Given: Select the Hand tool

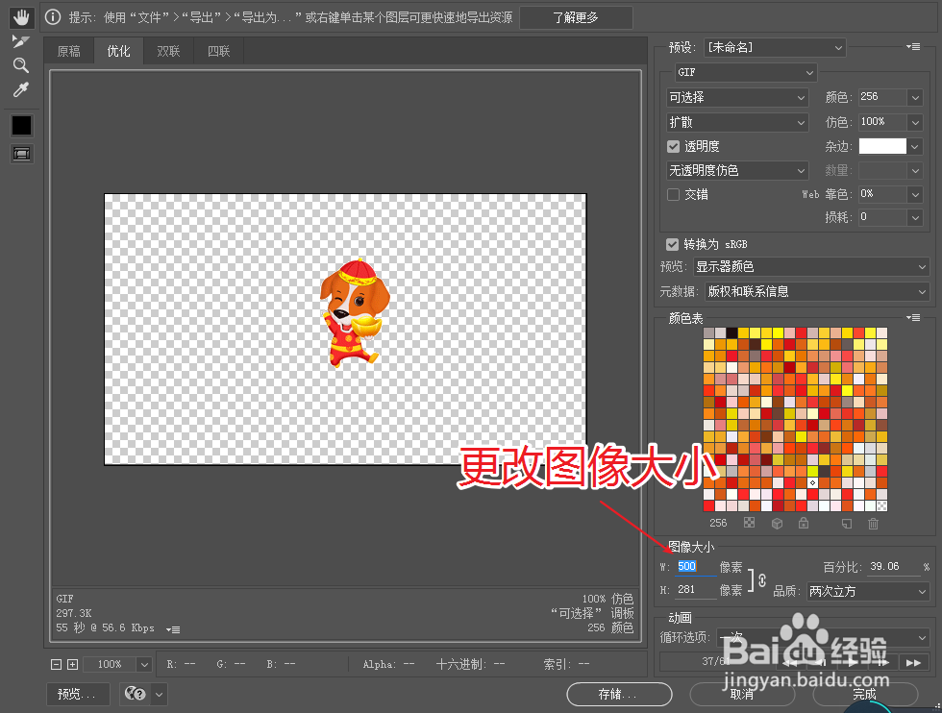Looking at the screenshot, I should click(x=21, y=16).
